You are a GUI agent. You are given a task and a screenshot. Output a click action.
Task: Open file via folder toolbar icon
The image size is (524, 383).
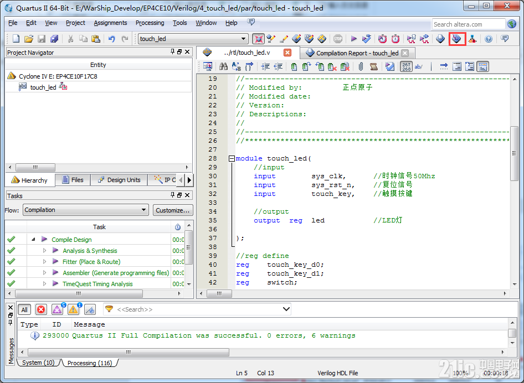pos(29,39)
